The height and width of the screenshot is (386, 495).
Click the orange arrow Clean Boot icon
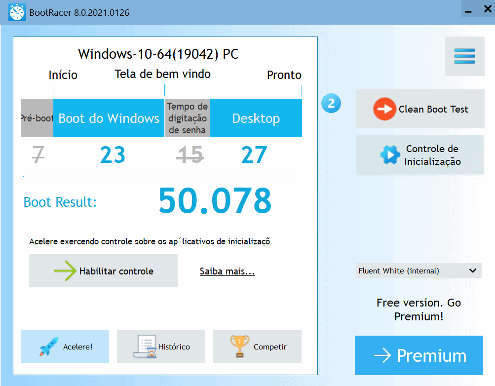(x=384, y=109)
